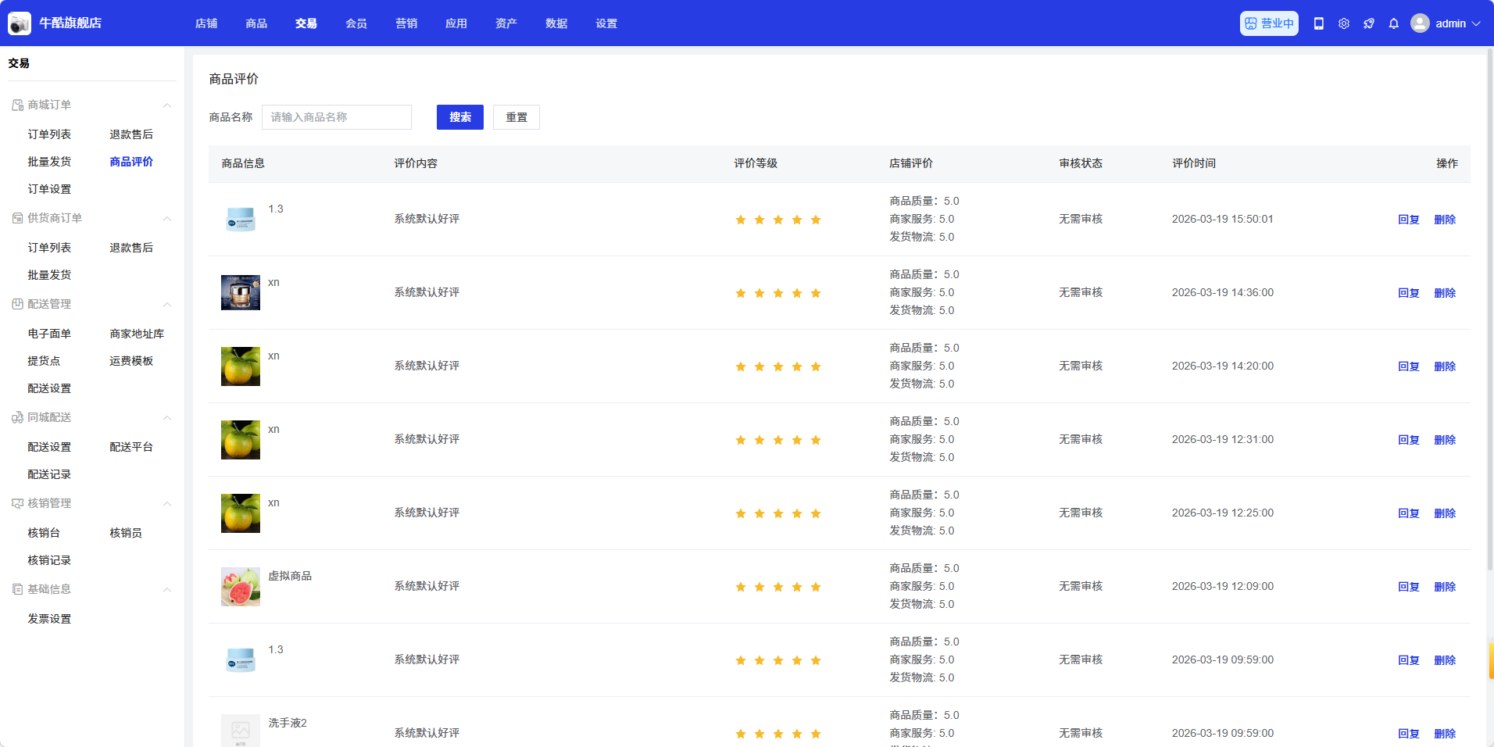The image size is (1494, 747).
Task: Click the face cream product thumbnail
Action: pos(241,293)
